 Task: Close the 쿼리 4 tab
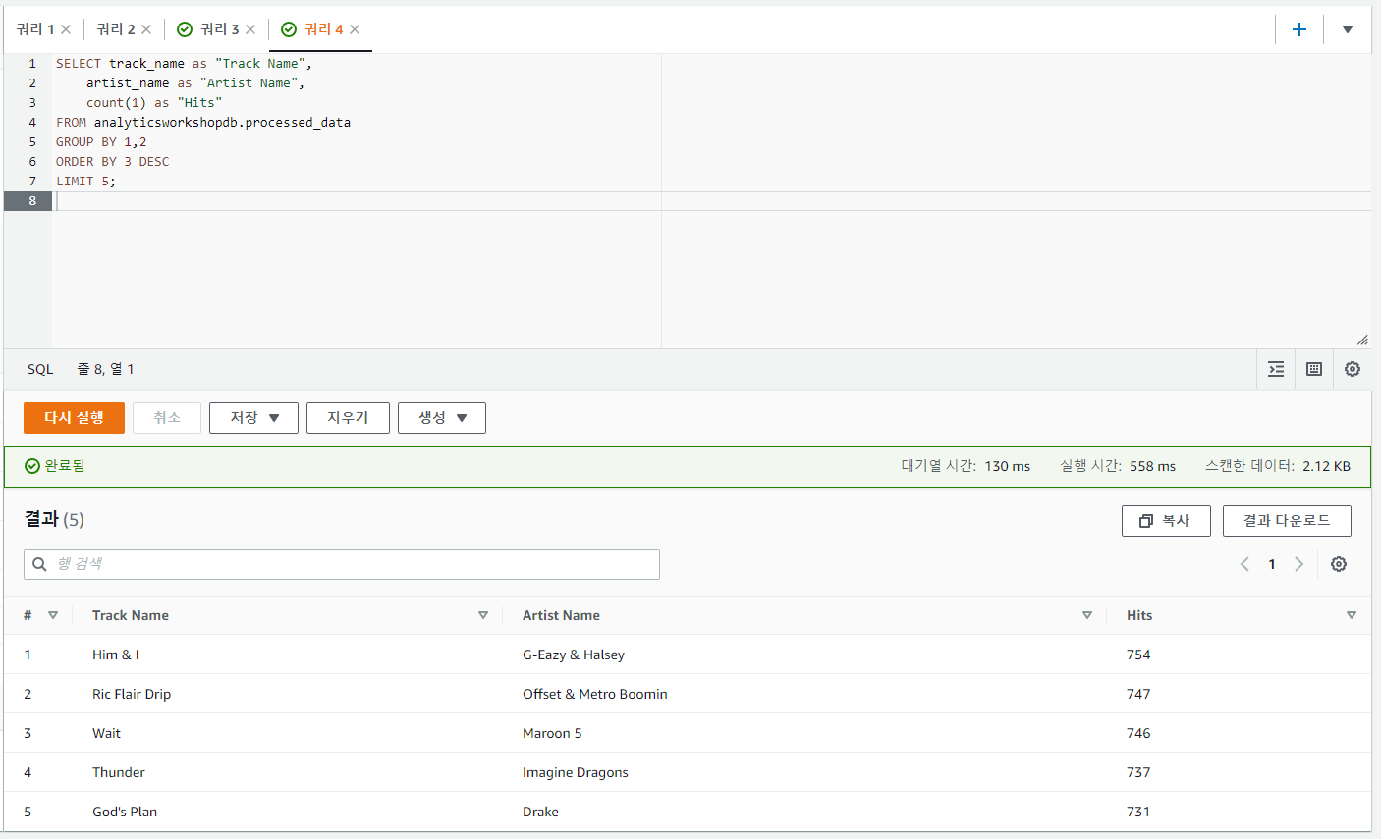click(355, 29)
